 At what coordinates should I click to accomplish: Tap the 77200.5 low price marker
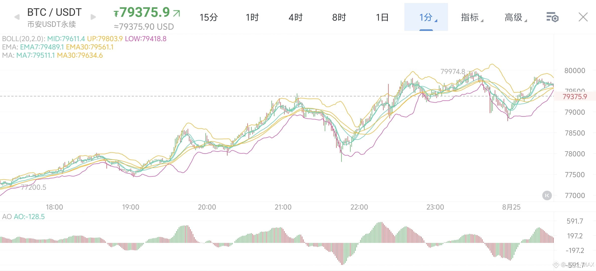click(x=34, y=187)
